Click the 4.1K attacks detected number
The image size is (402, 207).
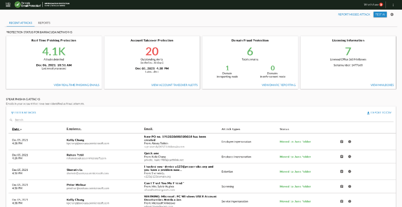tap(54, 52)
